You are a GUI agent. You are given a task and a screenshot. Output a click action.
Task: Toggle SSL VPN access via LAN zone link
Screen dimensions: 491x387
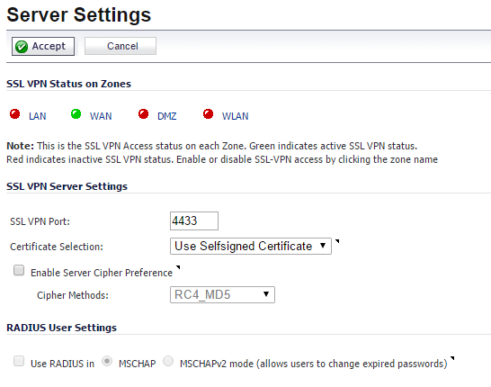click(37, 116)
